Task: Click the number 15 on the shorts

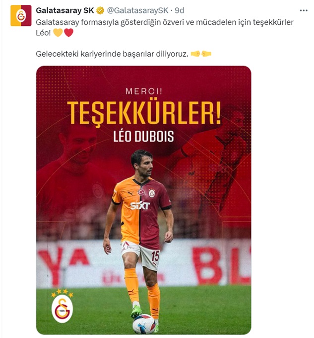Action: tap(155, 256)
